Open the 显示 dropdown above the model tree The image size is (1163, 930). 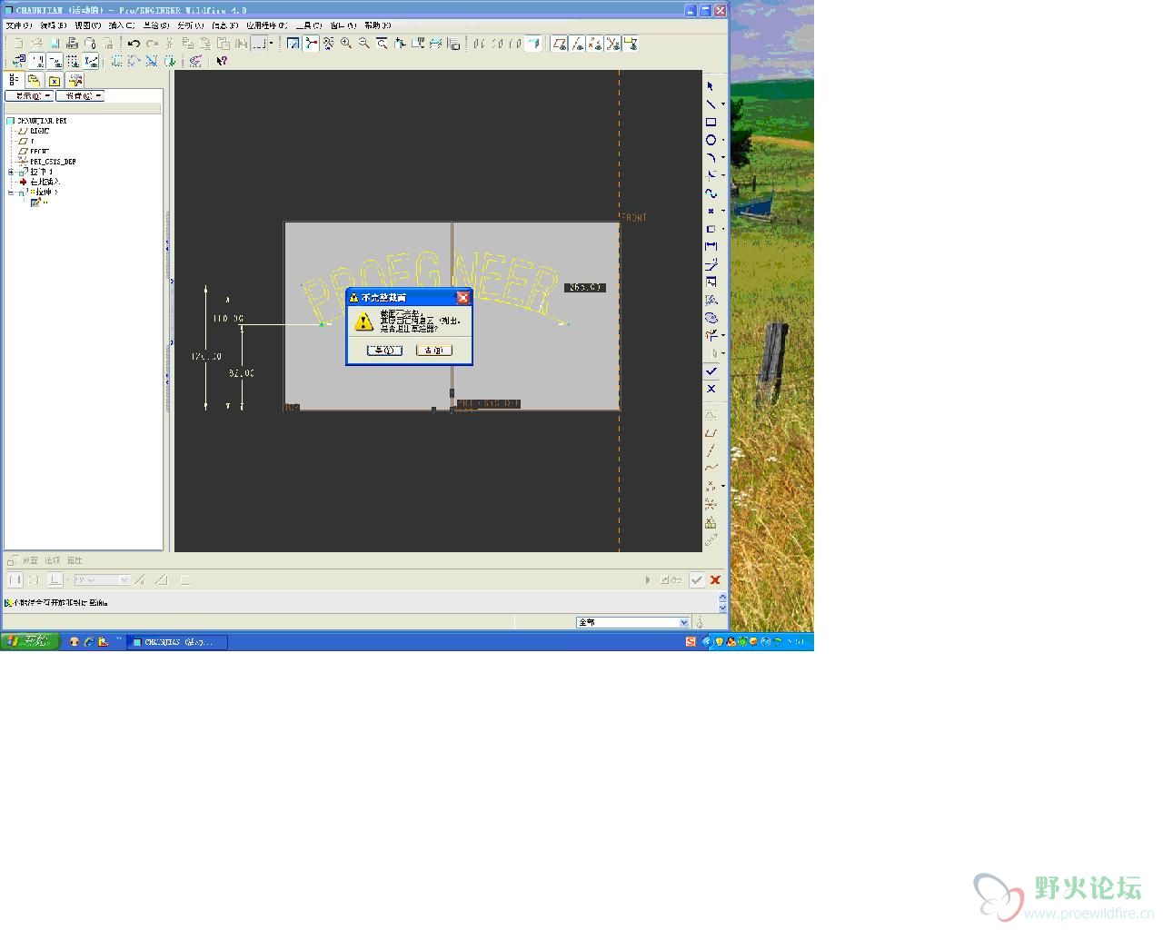(29, 95)
